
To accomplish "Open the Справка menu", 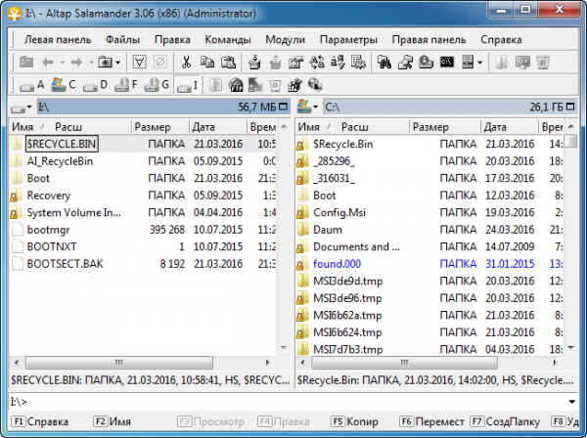I will (501, 40).
